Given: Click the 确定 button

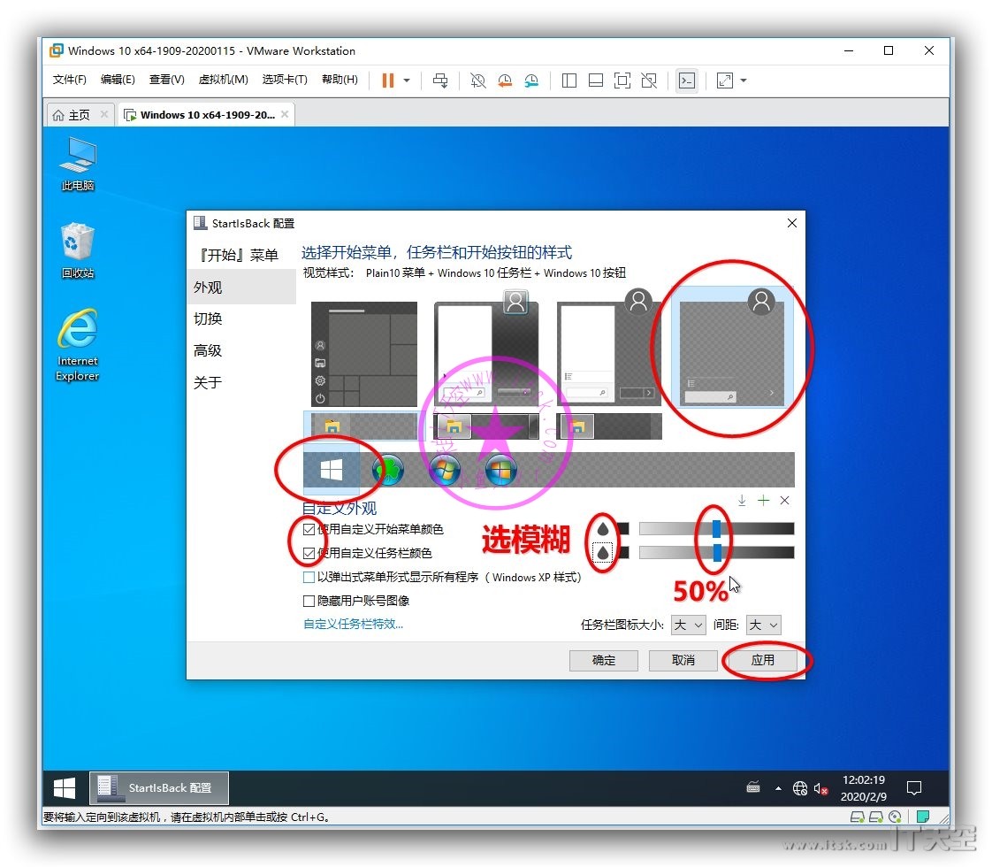Looking at the screenshot, I should pyautogui.click(x=604, y=660).
